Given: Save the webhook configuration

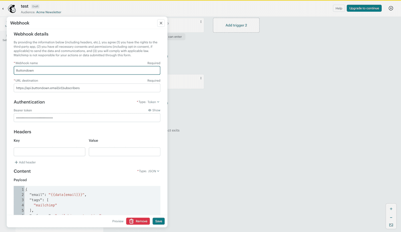Looking at the screenshot, I should point(158,221).
